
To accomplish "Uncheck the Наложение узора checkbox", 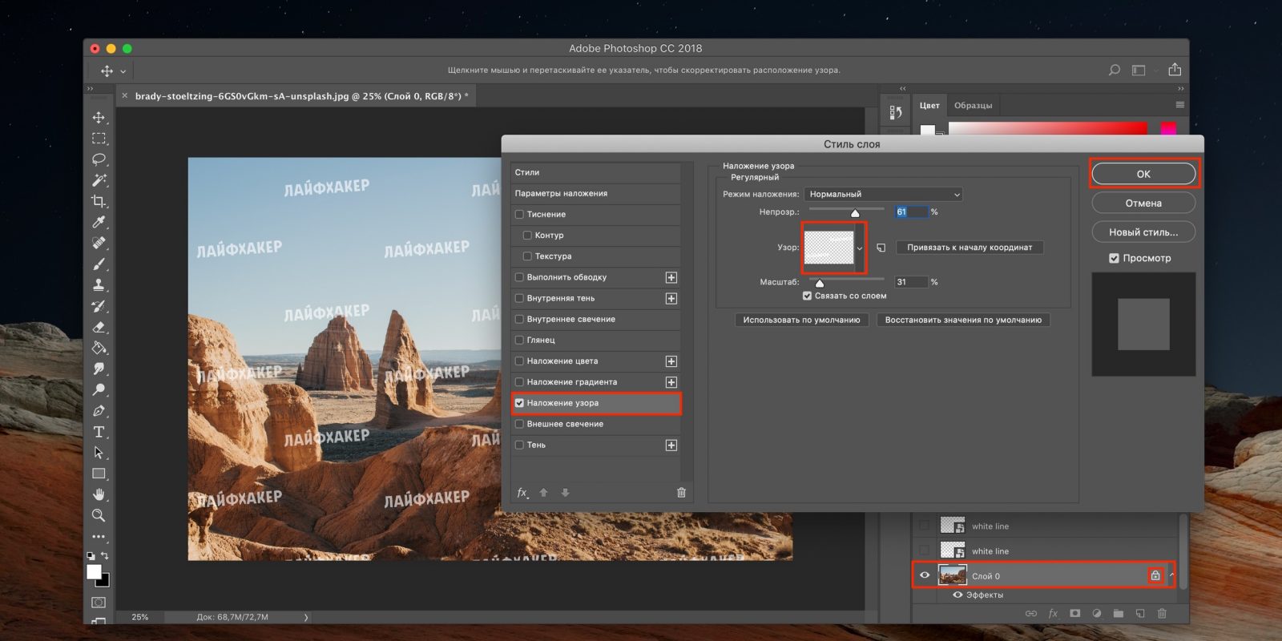I will pyautogui.click(x=519, y=403).
